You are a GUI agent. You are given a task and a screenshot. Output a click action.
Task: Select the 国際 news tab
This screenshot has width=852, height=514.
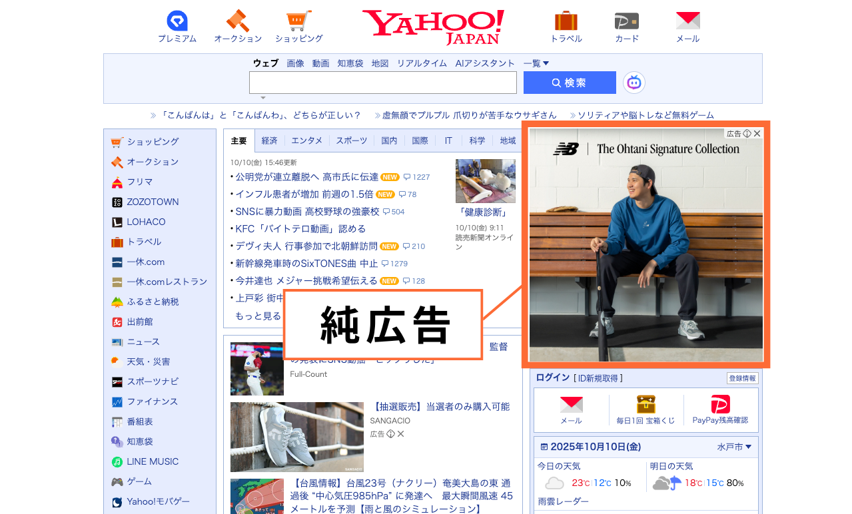(420, 140)
